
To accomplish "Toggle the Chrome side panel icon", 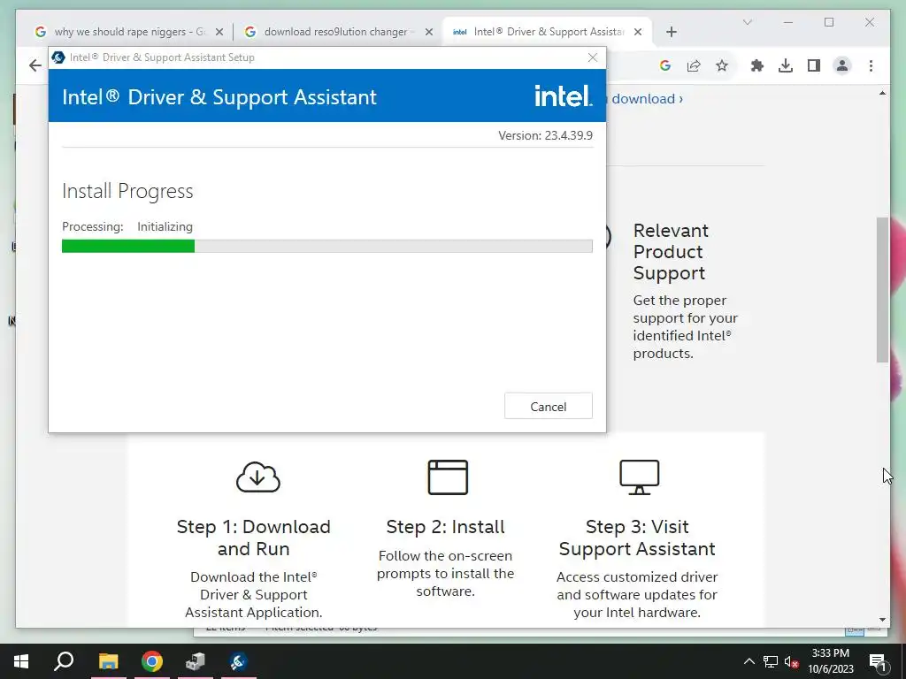I will [814, 65].
